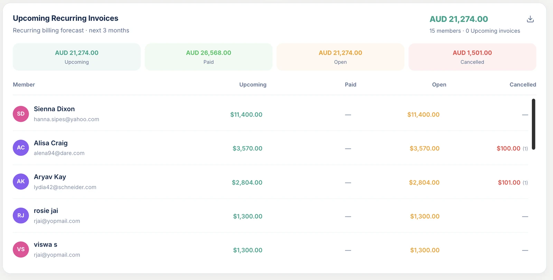Click Aryav Kay's AK avatar

(21, 181)
